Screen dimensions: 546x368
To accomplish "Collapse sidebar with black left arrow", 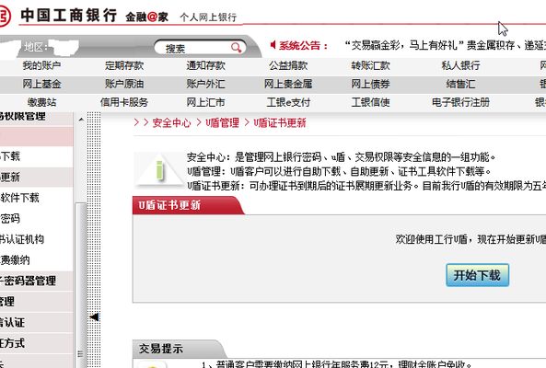I will click(x=94, y=316).
